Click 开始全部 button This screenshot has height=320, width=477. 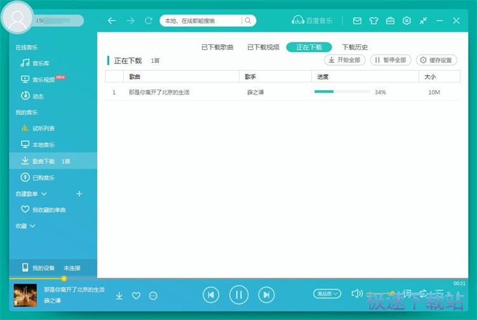point(345,60)
